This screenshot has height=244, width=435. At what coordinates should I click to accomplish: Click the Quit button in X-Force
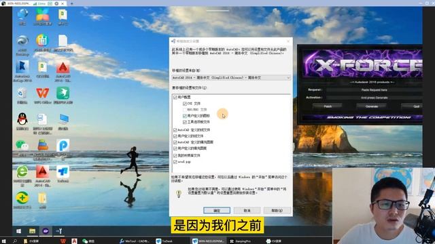click(x=412, y=106)
